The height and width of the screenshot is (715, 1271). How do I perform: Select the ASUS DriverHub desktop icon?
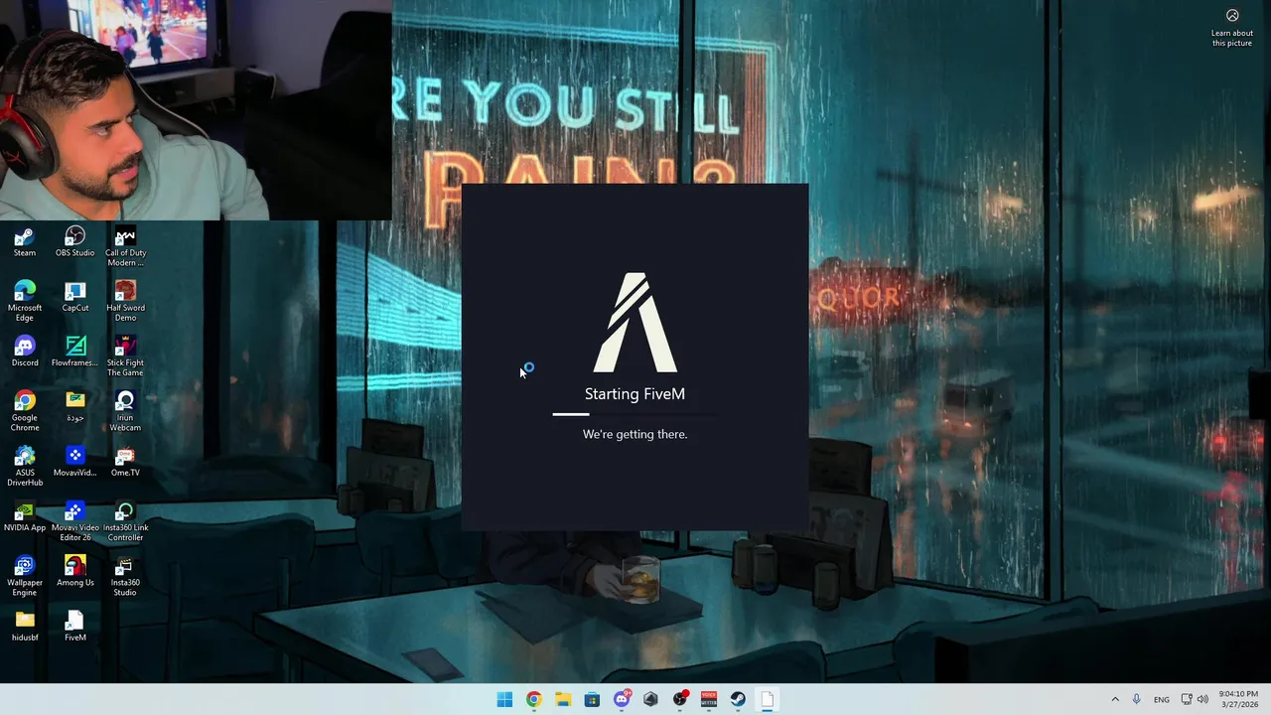(x=25, y=466)
